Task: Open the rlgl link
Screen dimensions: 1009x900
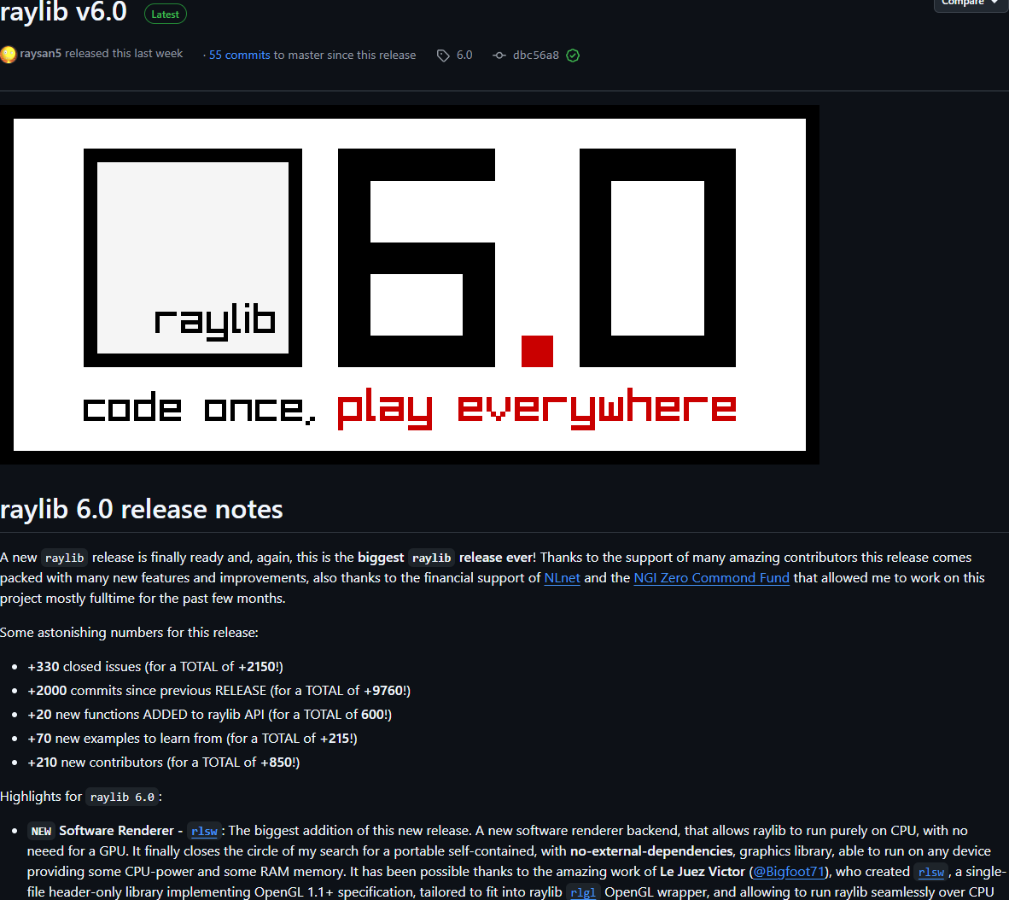Action: point(582,892)
